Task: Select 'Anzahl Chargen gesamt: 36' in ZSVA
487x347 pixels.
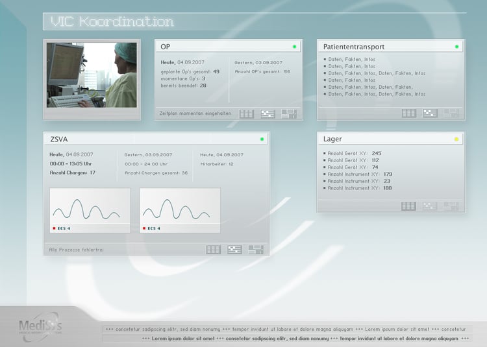Action: coord(156,173)
